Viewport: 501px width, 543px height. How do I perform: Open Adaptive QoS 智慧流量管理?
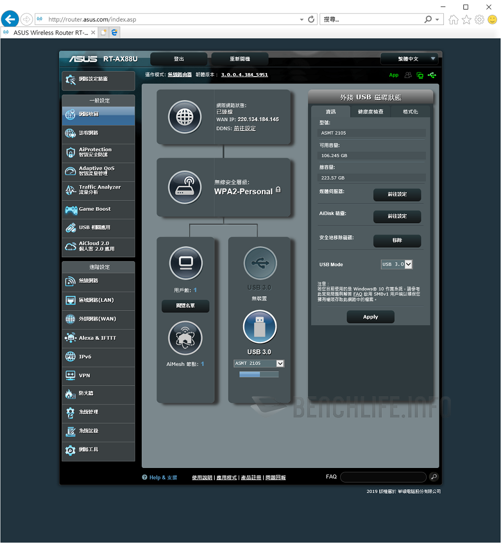click(x=98, y=171)
